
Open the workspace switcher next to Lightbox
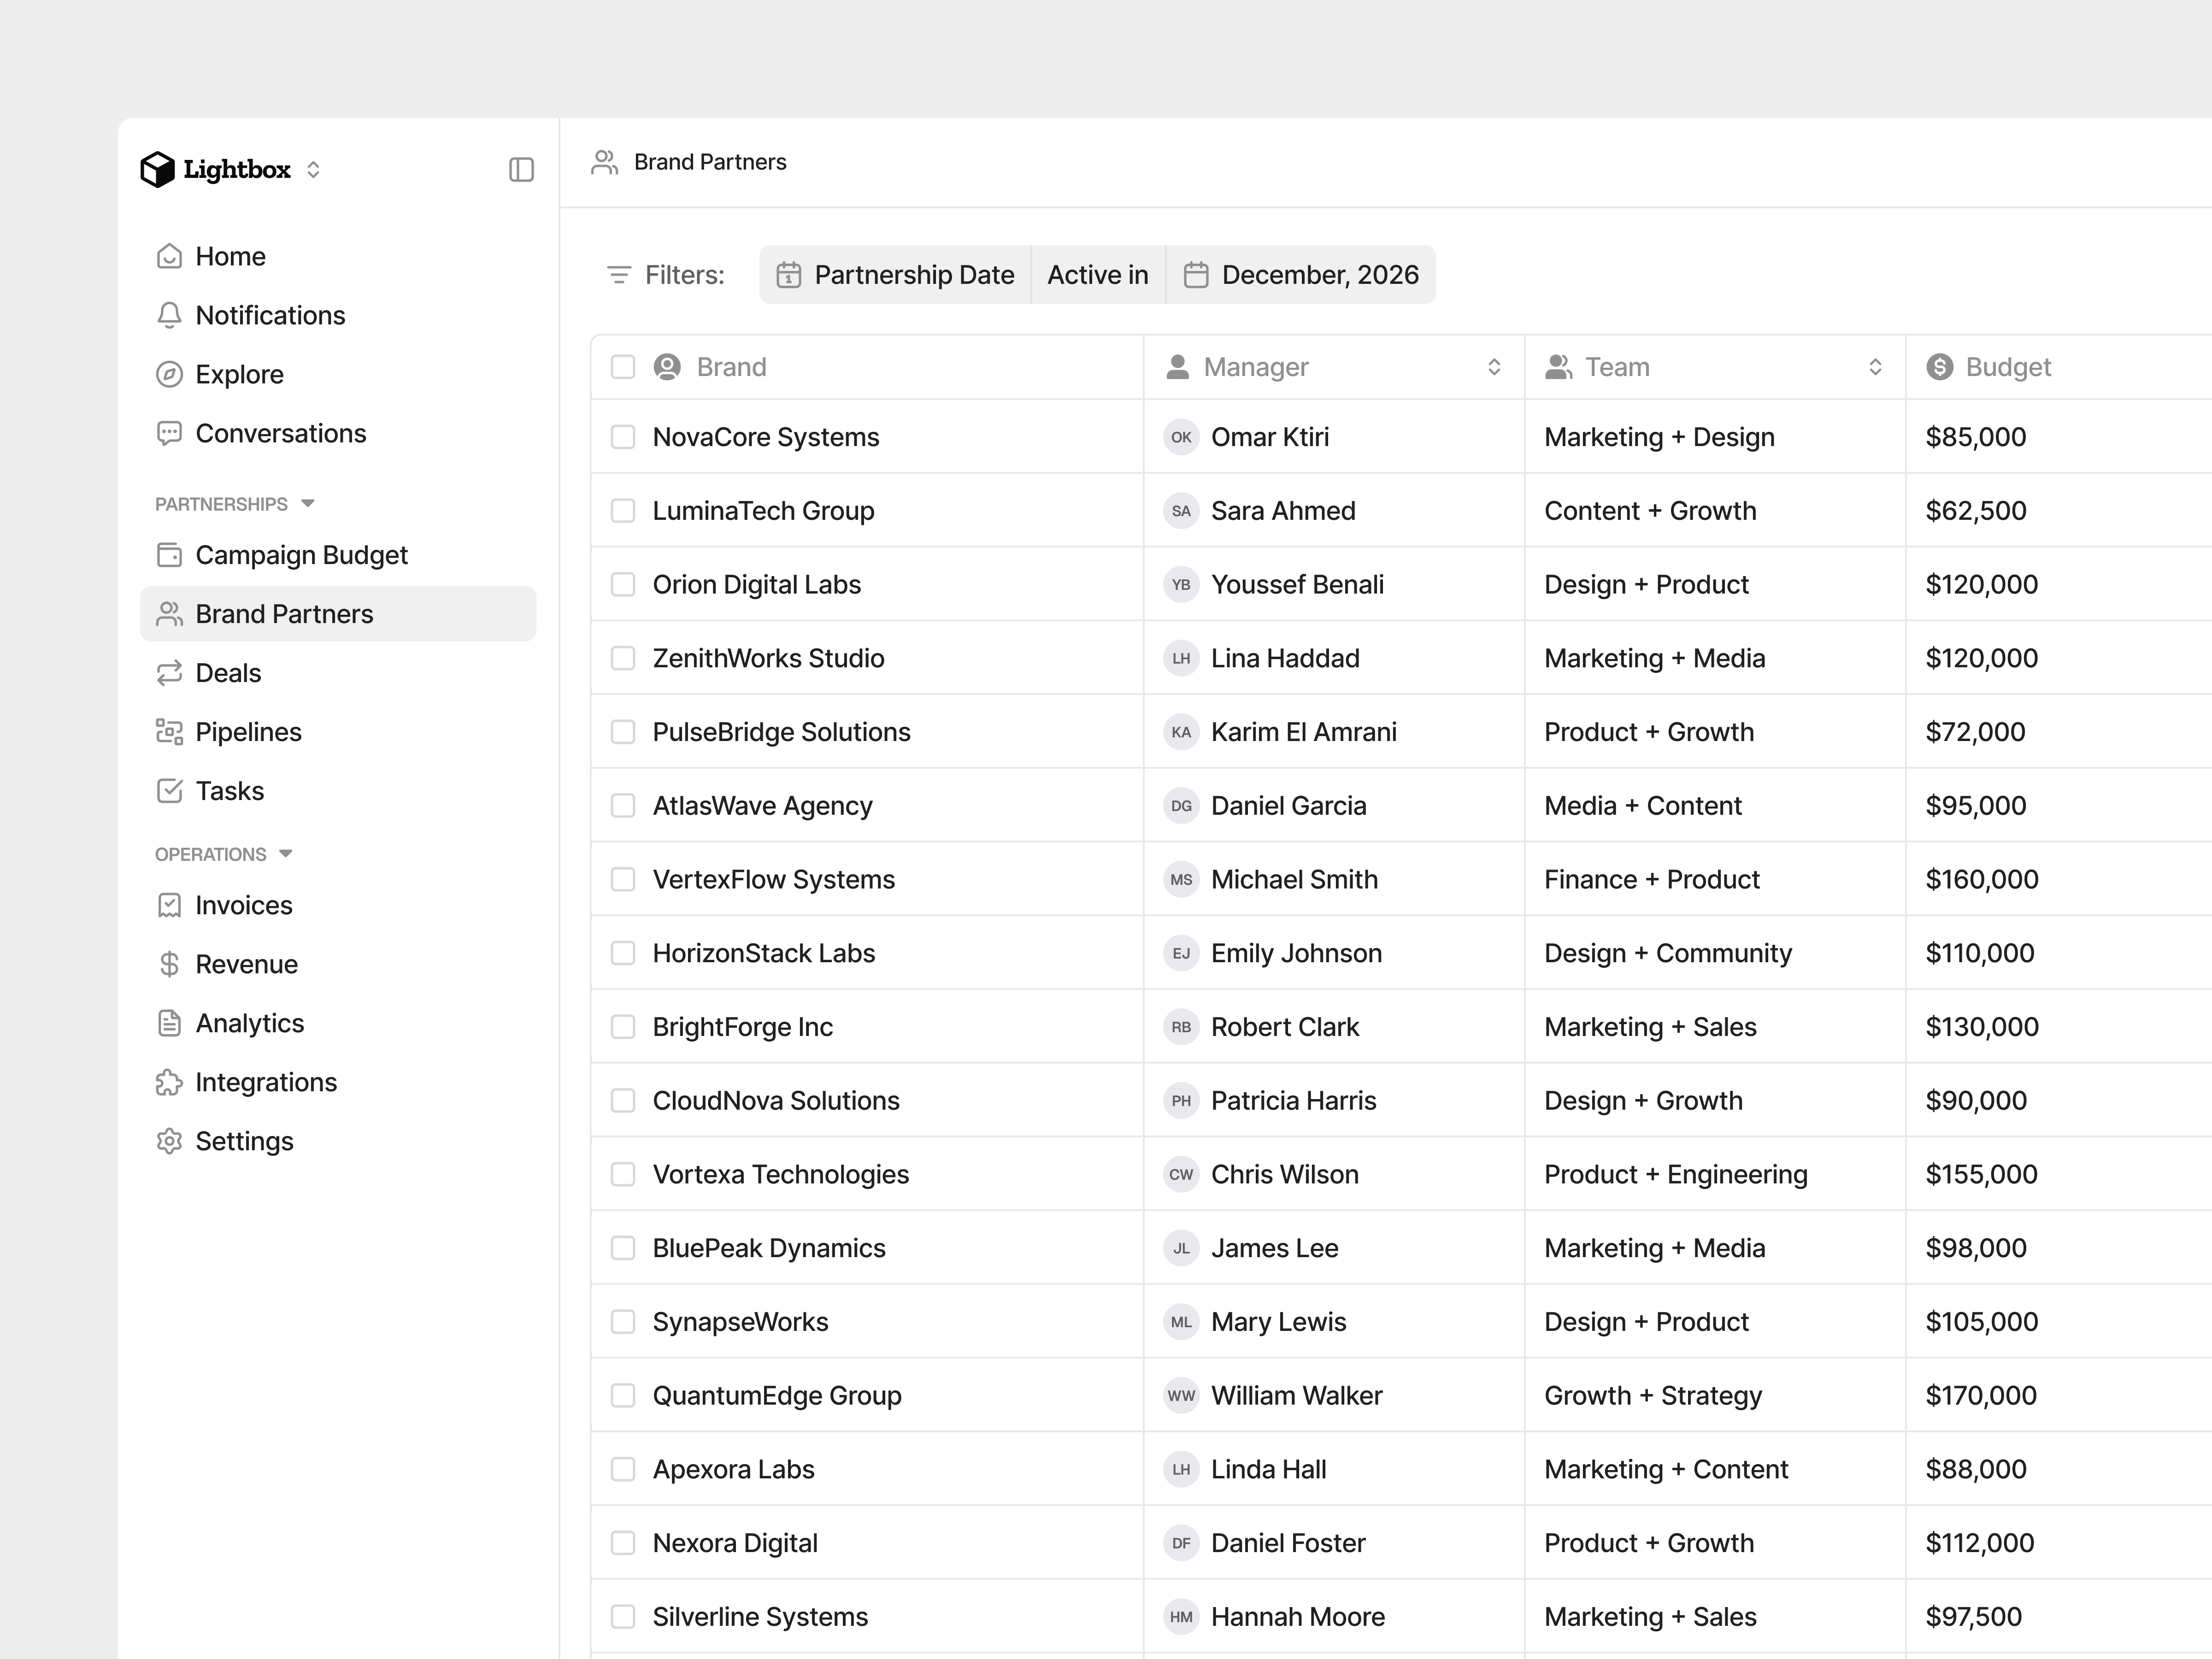(313, 169)
